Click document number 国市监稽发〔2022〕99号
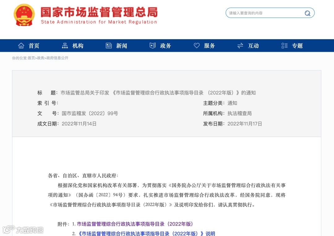 [x=90, y=113]
